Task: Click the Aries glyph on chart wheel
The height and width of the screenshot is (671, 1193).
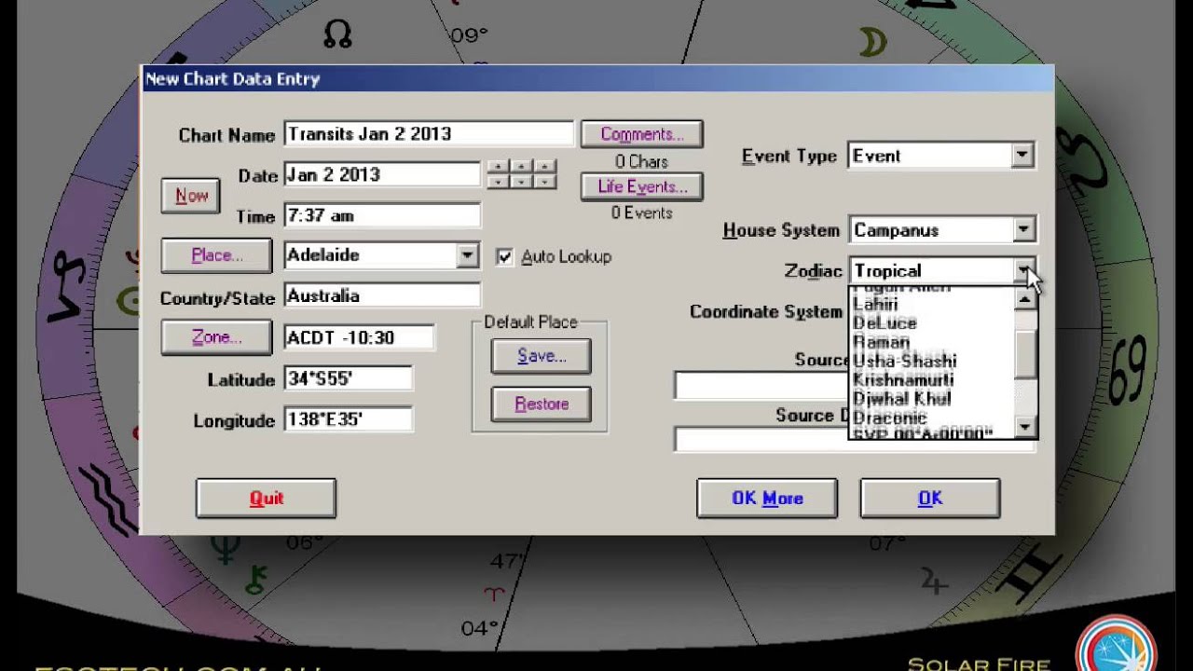Action: [495, 594]
